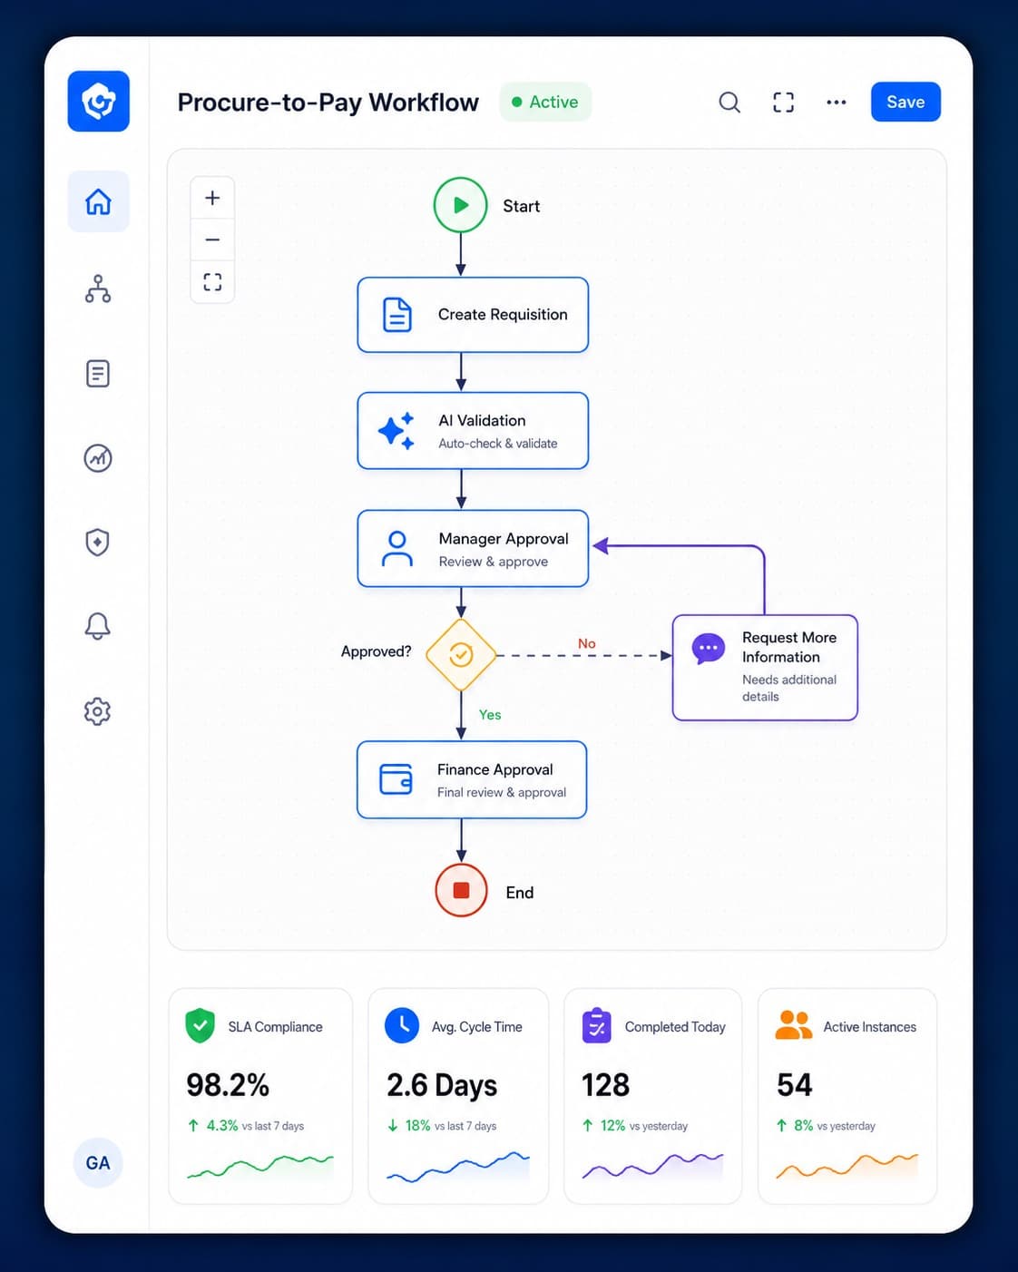Click '4.3% vs last 7 days'
1018x1272 pixels.
pos(246,1126)
